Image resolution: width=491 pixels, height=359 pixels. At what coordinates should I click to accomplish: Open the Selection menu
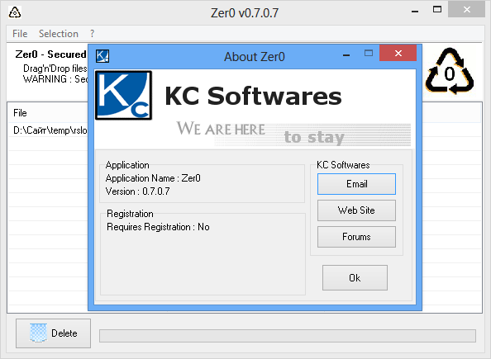coord(59,34)
